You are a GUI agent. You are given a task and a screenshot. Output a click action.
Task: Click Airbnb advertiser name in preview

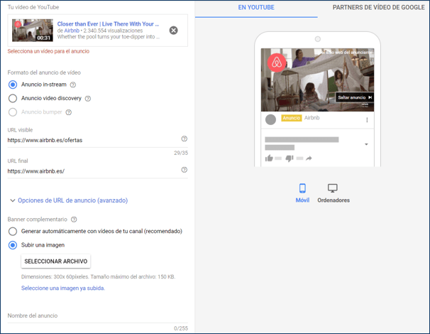coord(312,118)
